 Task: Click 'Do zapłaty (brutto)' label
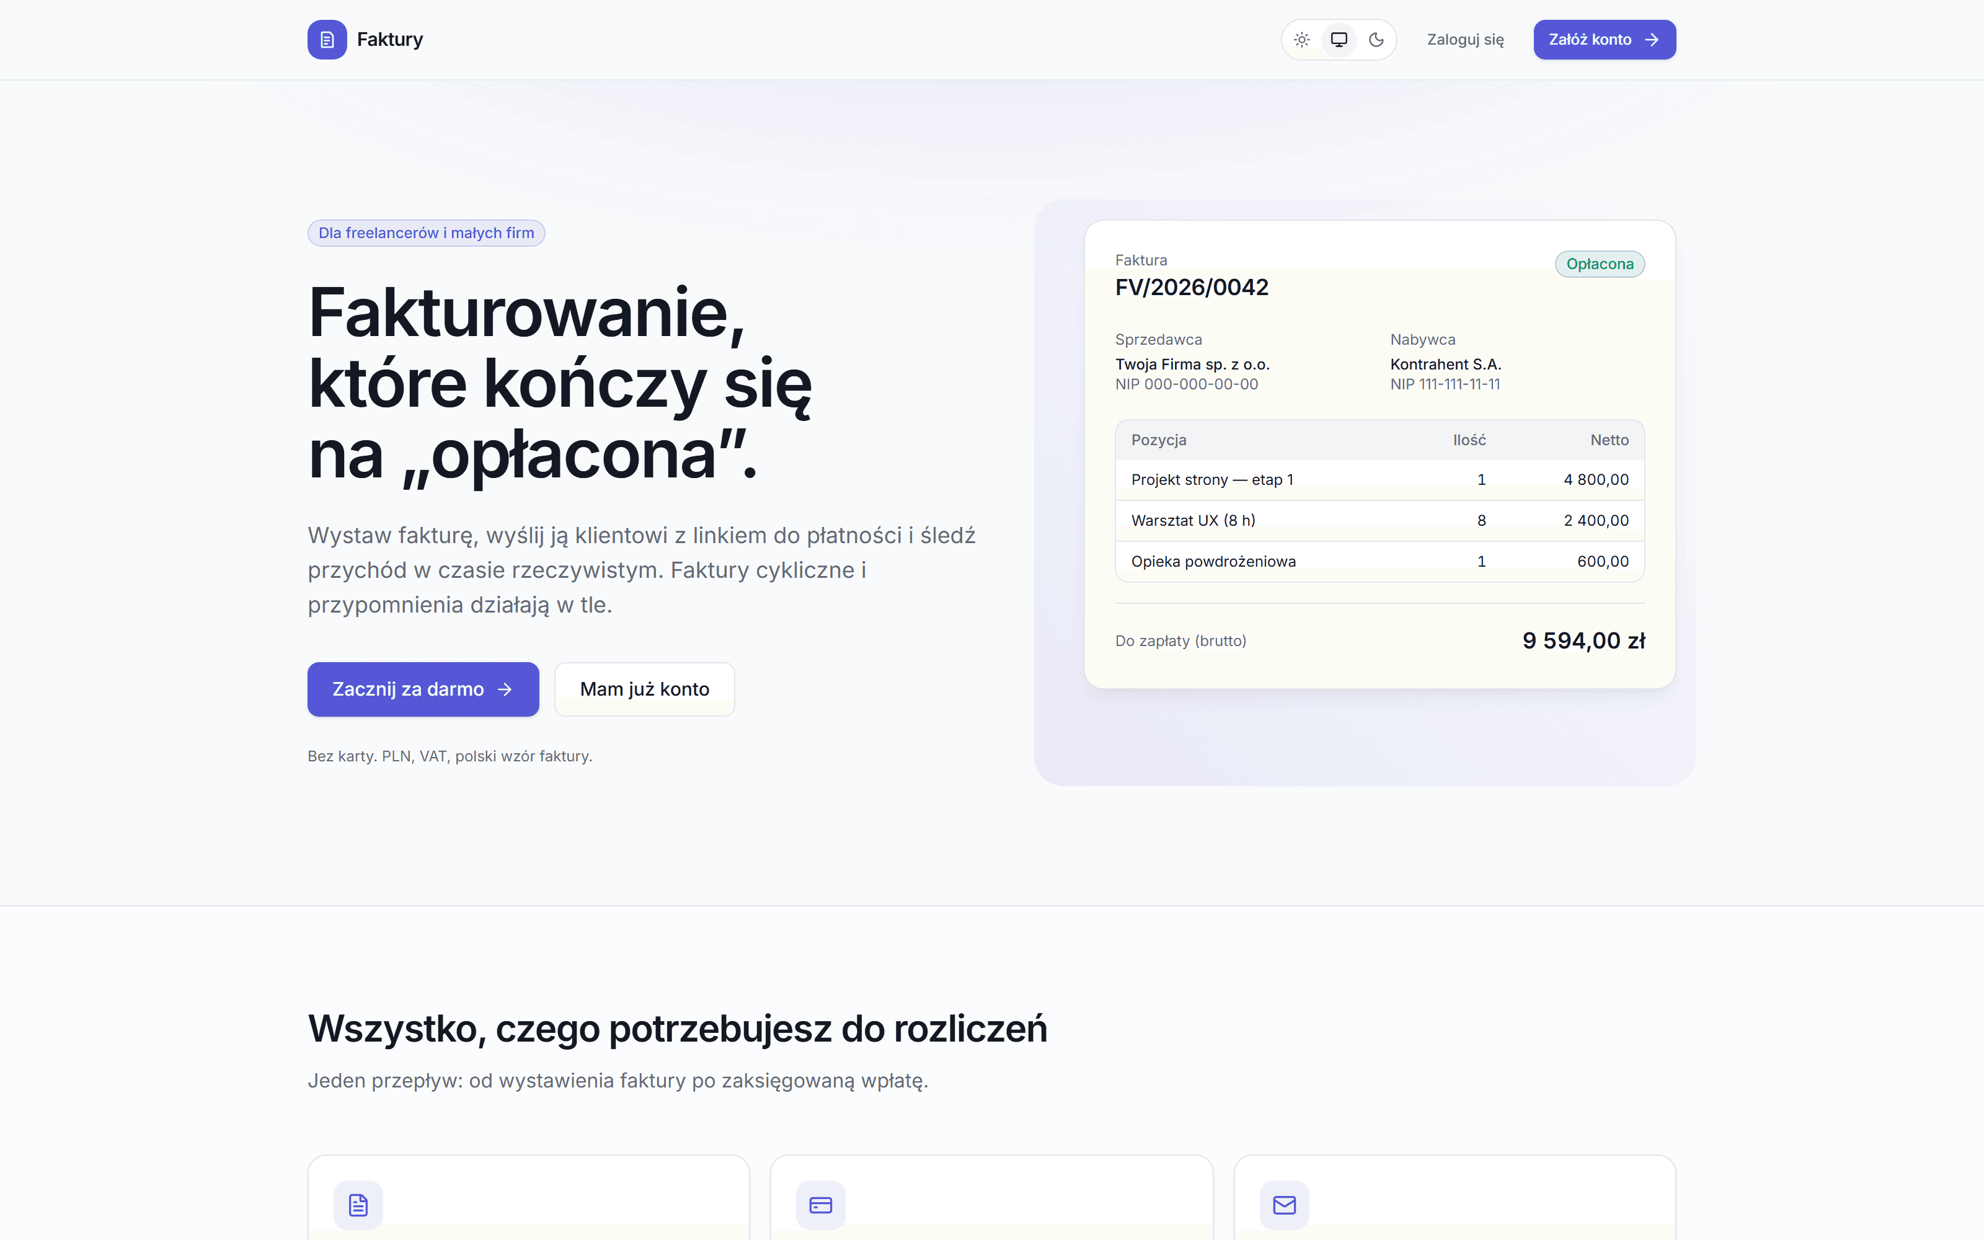[1180, 641]
